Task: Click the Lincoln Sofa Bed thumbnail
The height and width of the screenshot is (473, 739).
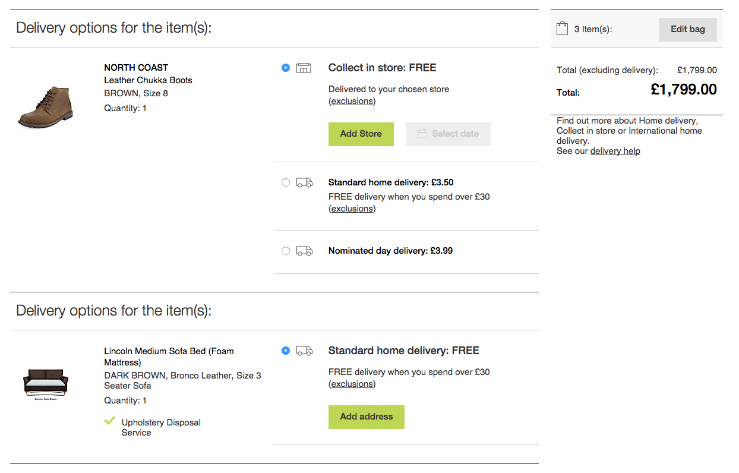Action: click(45, 383)
